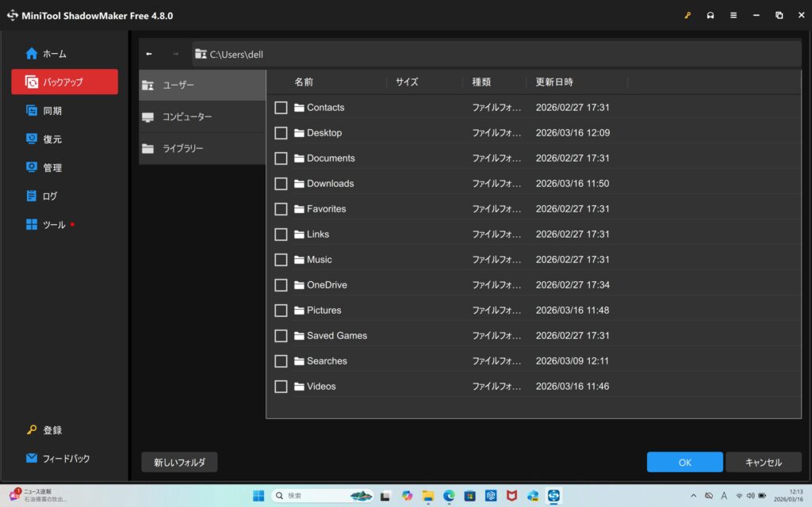Viewport: 812px width, 507px height.
Task: Click the registration key icon (登録)
Action: pos(32,430)
